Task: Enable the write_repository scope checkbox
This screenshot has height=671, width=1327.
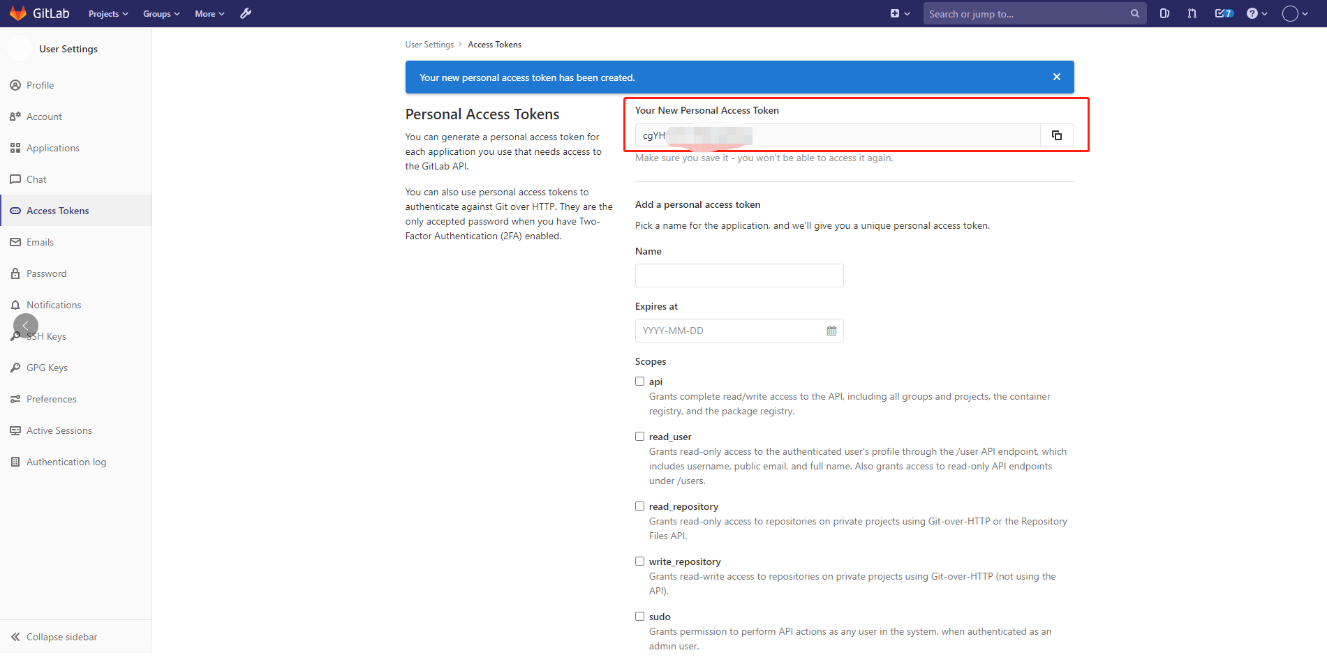Action: pos(639,561)
